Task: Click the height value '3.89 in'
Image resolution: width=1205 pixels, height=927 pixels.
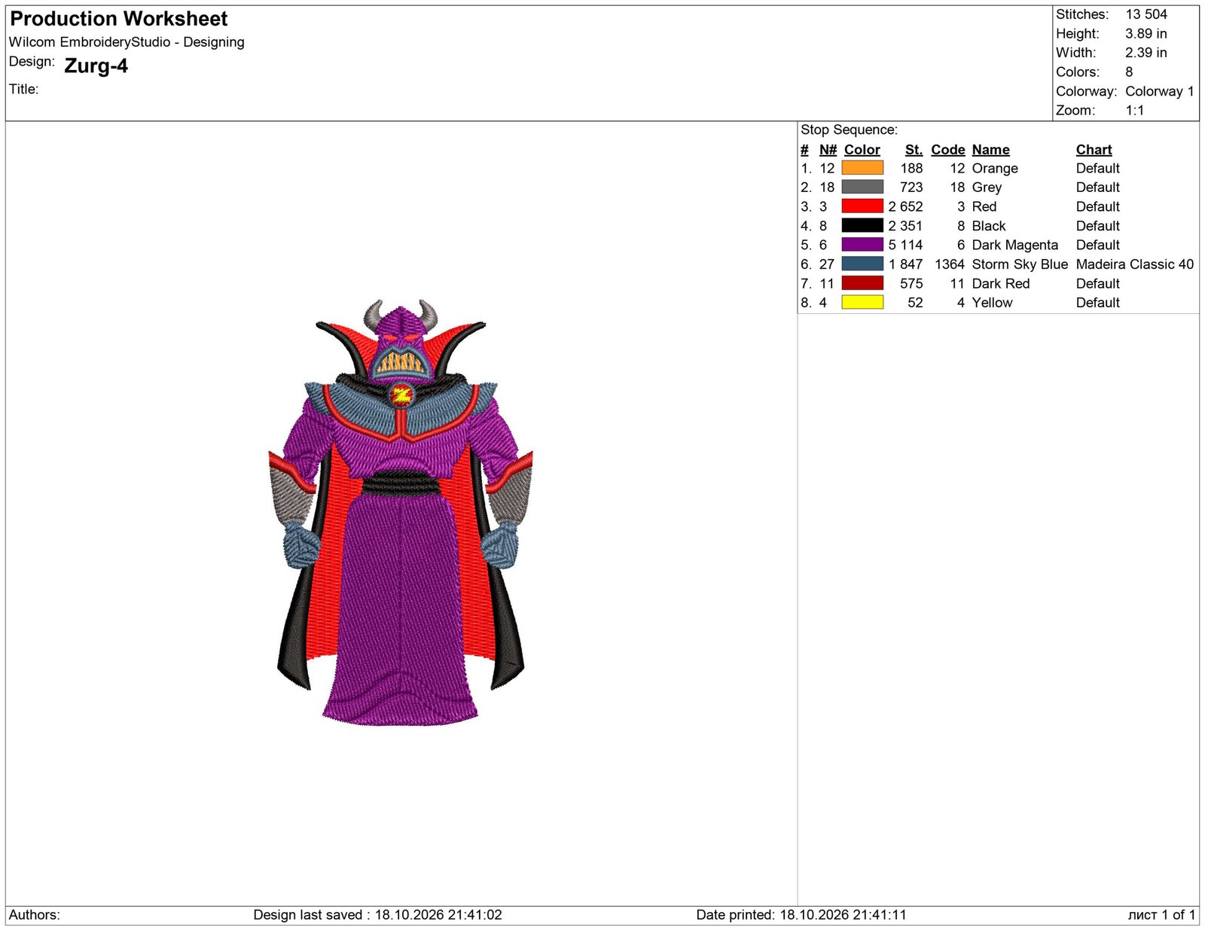Action: [x=1146, y=34]
